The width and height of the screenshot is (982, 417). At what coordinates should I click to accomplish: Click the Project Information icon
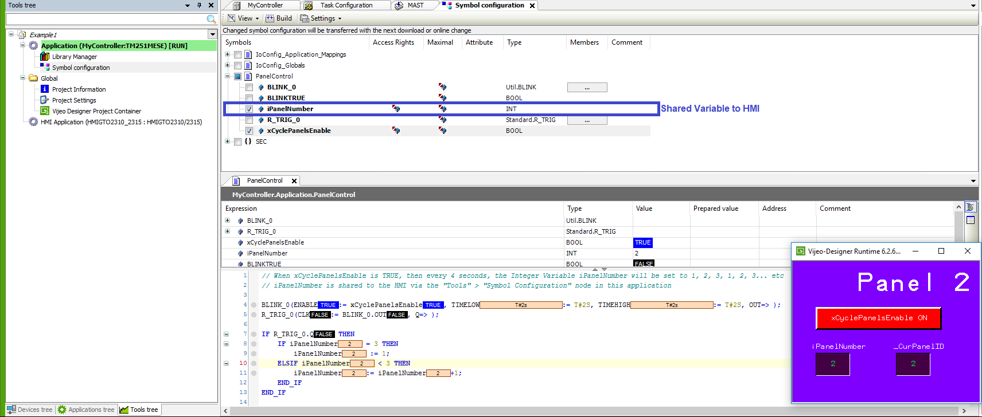pos(44,89)
